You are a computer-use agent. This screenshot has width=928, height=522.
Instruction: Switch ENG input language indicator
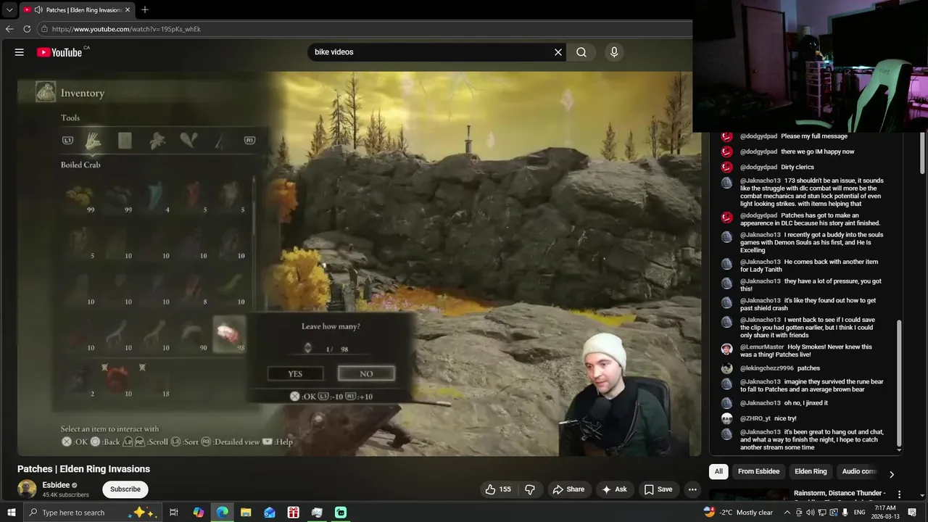(x=859, y=513)
